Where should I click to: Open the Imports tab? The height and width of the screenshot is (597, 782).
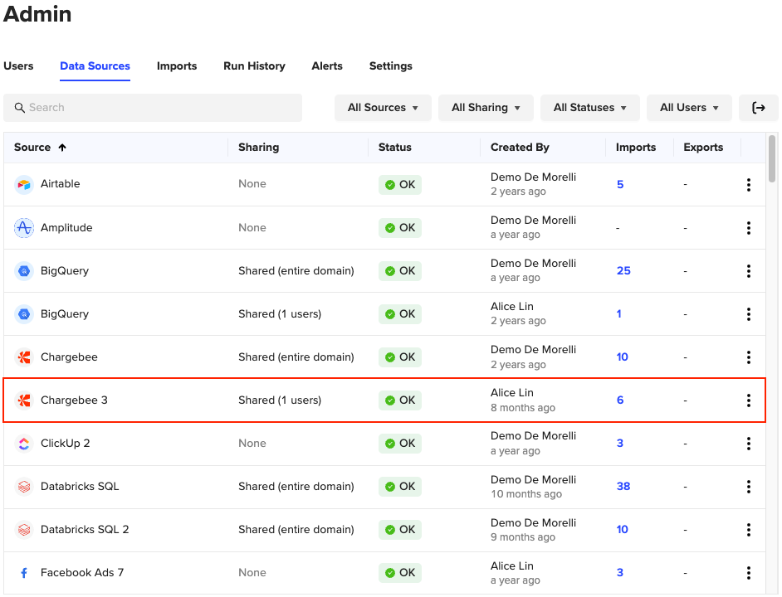(177, 66)
